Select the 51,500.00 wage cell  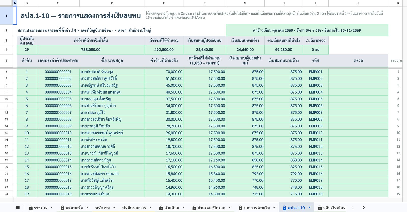[164, 78]
